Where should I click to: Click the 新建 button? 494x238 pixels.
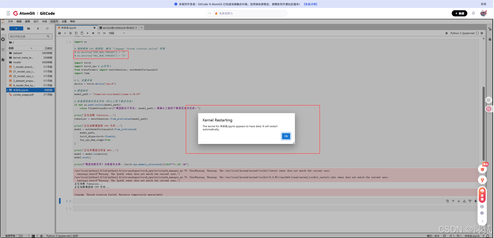pos(459,13)
